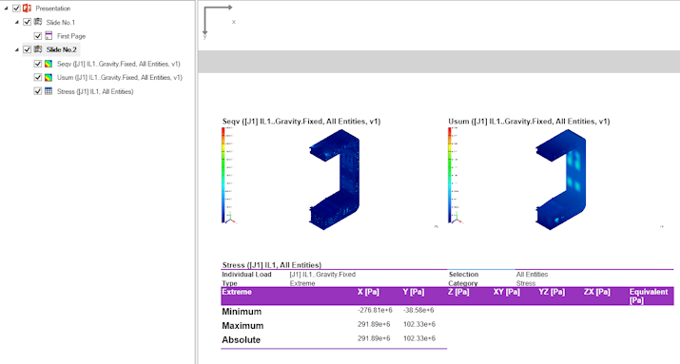Click the Seqv stress contour model image
680x364 pixels.
pyautogui.click(x=335, y=180)
